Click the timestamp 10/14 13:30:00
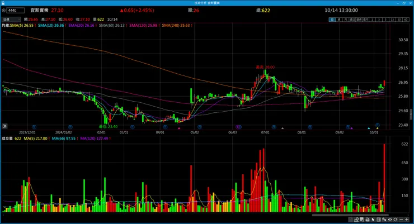414x224 pixels. 341,10
